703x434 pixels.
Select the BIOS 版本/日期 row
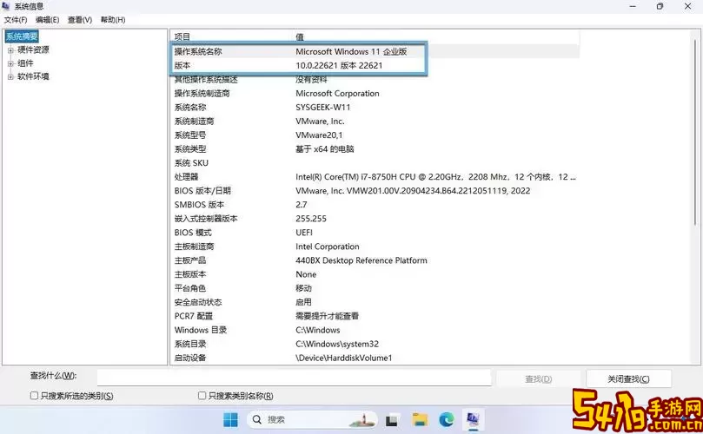pos(375,191)
